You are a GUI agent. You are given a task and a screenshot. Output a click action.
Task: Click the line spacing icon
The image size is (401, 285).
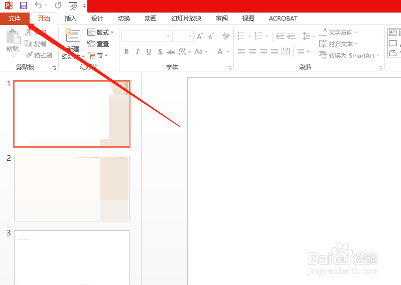(306, 36)
